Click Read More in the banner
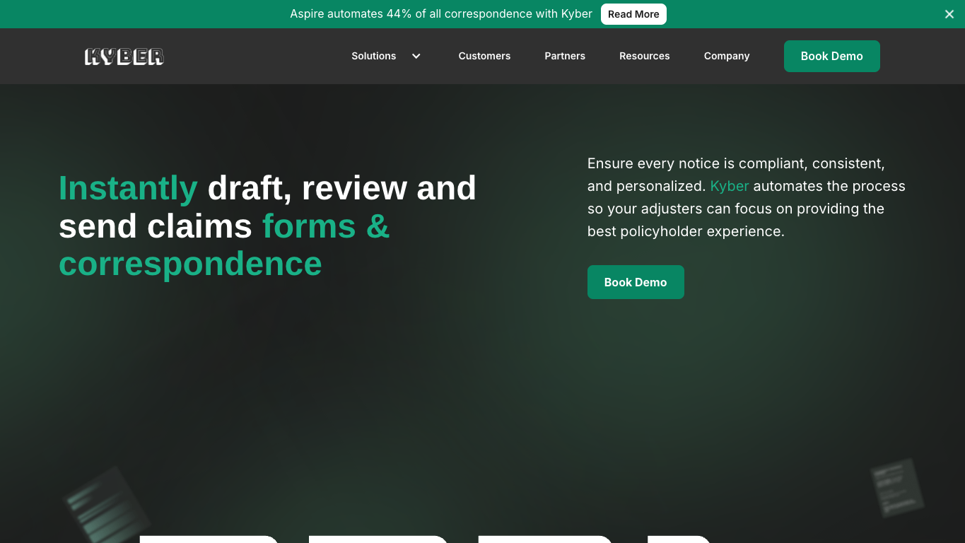The width and height of the screenshot is (965, 543). [633, 14]
